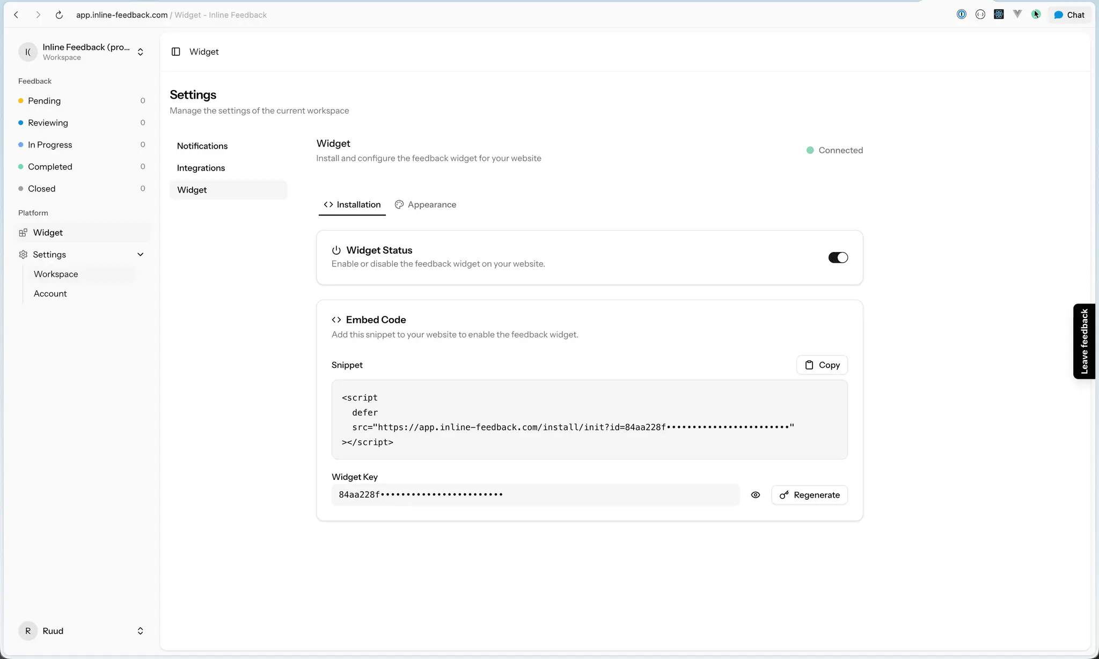The height and width of the screenshot is (659, 1099).
Task: Open the Leave feedback side tab
Action: tap(1085, 342)
